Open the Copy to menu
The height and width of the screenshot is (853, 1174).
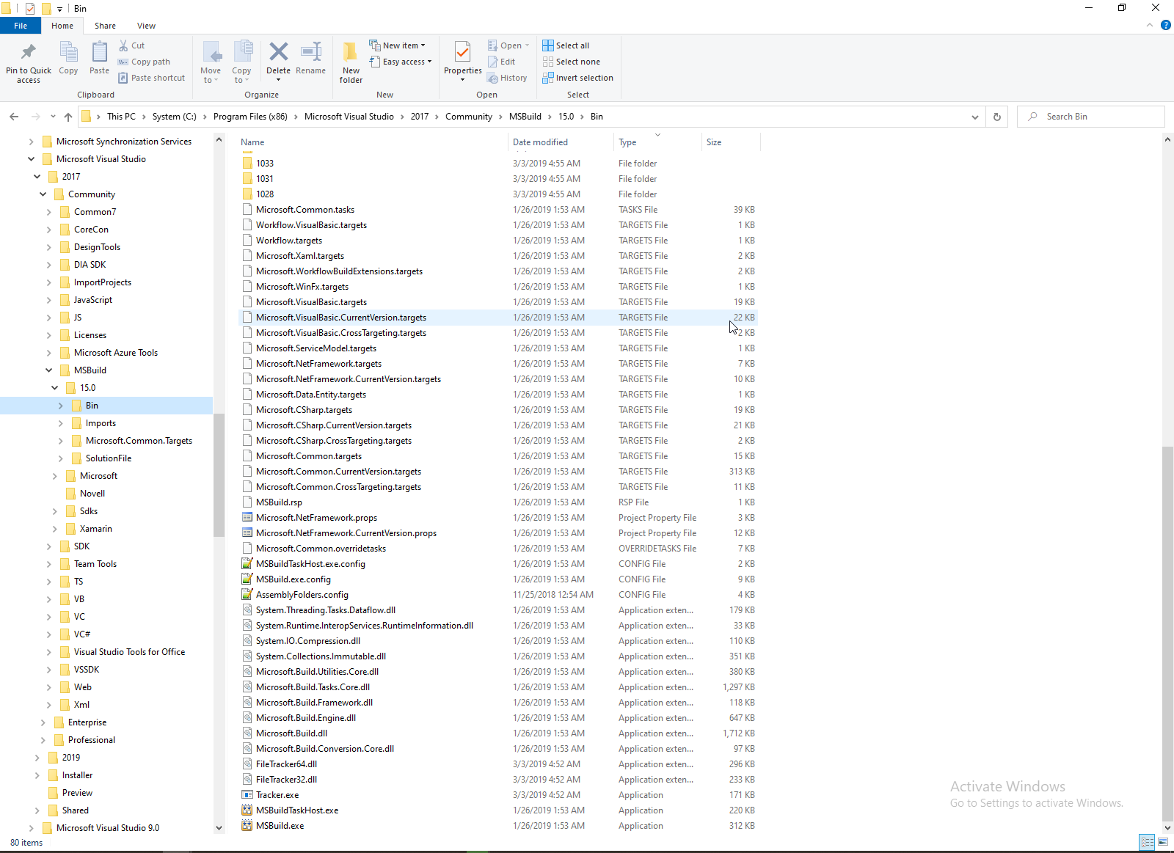click(241, 62)
